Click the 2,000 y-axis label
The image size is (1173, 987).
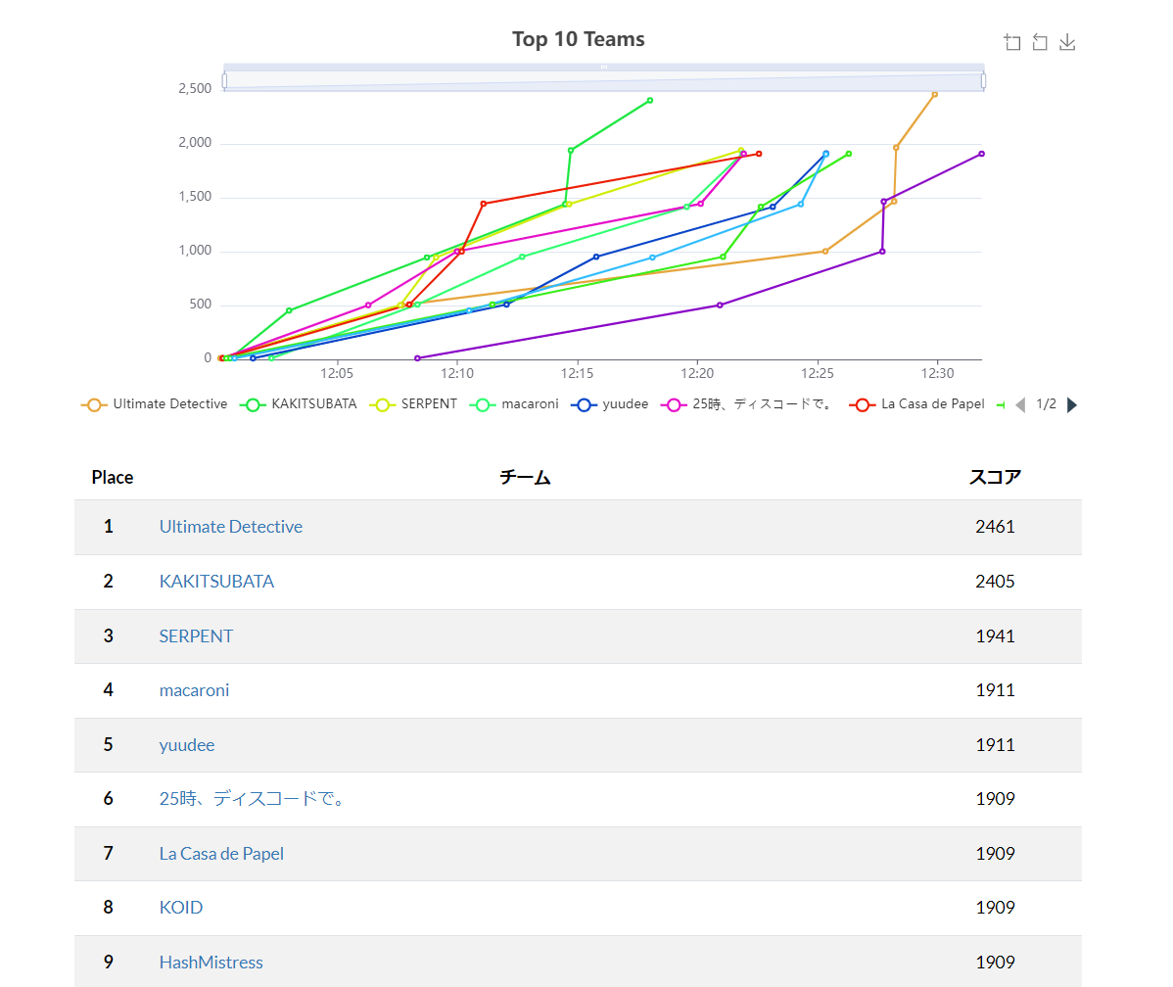pyautogui.click(x=195, y=142)
